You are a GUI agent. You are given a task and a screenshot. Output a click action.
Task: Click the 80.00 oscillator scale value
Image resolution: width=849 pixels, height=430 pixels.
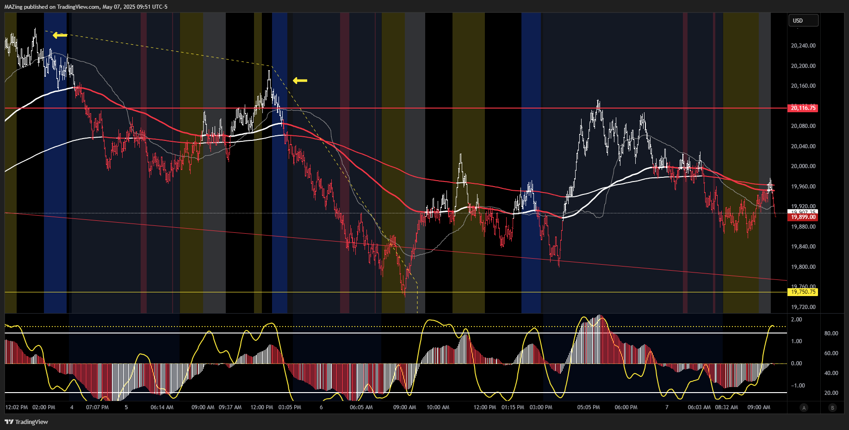[831, 333]
